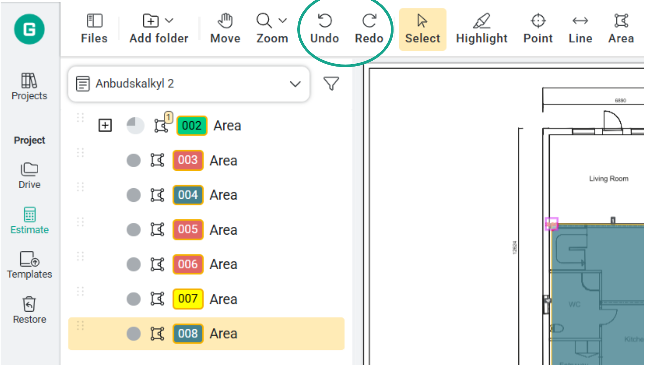
Task: Toggle the status circle for 005 Area
Action: click(134, 230)
